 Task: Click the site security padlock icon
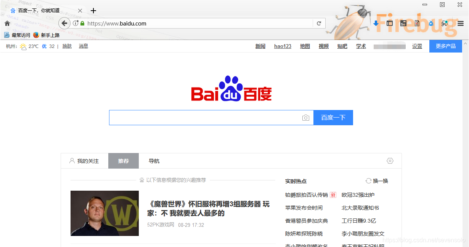pos(82,23)
